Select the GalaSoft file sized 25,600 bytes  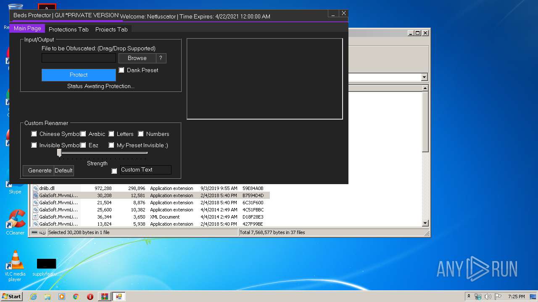pyautogui.click(x=151, y=210)
